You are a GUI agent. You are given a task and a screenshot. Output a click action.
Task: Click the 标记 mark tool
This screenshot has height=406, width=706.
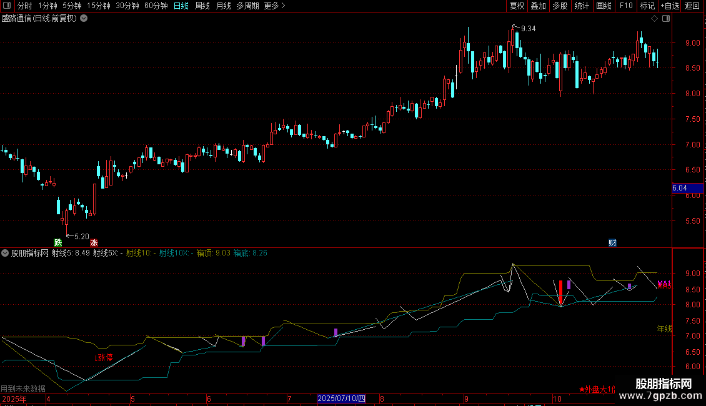pos(647,6)
